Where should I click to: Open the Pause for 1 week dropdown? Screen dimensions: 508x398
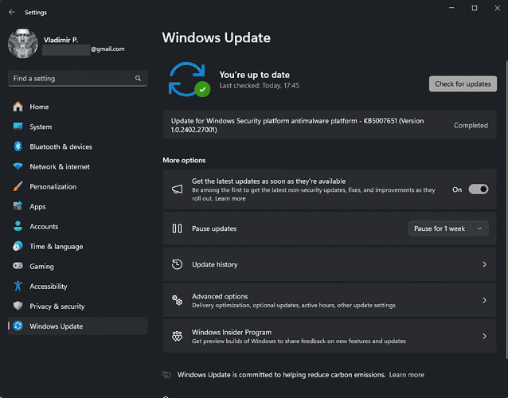coord(447,228)
